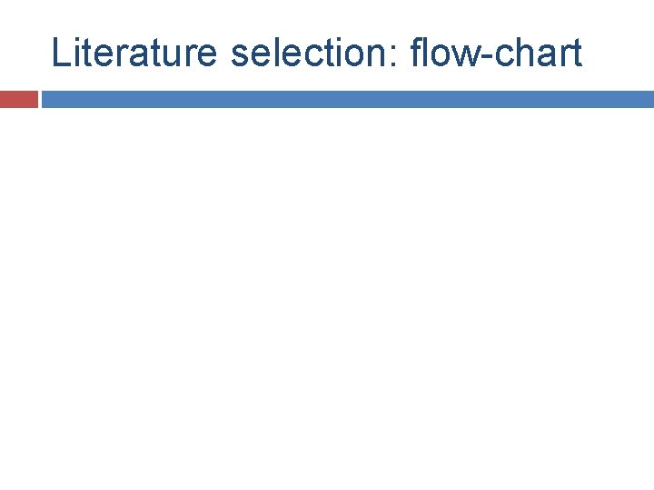Click "flow" before the hyphen

pos(445,52)
